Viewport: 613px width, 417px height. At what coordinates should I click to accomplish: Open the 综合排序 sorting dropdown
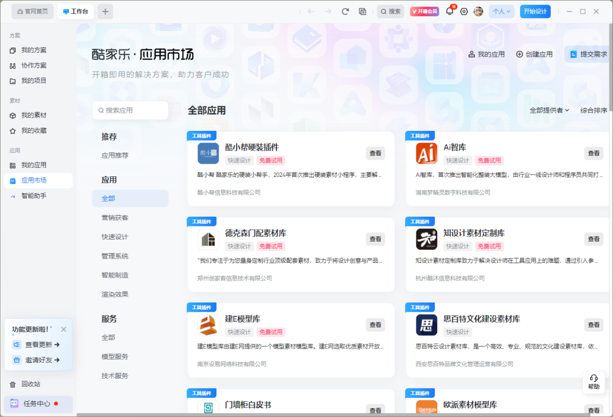tap(594, 110)
